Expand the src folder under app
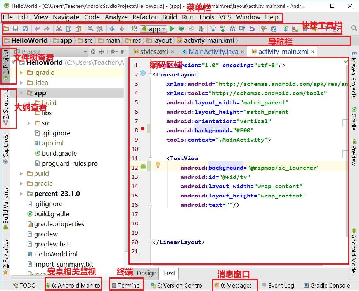The width and height of the screenshot is (359, 291). 29,123
